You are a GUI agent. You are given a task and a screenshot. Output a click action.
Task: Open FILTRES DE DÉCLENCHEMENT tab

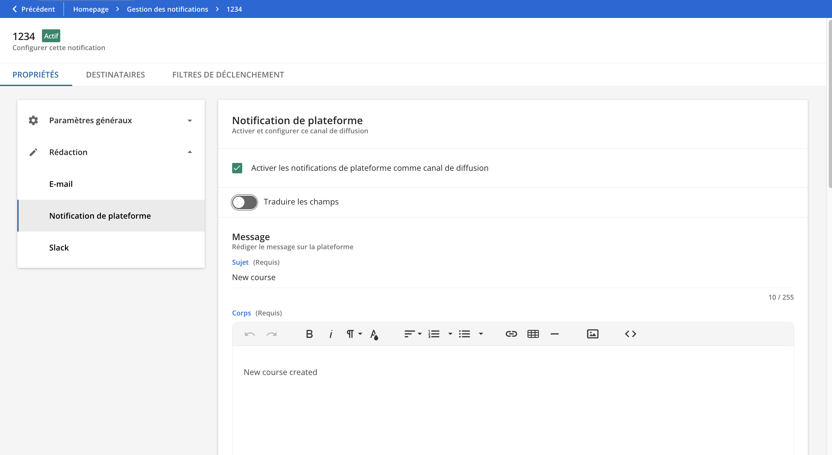(x=228, y=75)
